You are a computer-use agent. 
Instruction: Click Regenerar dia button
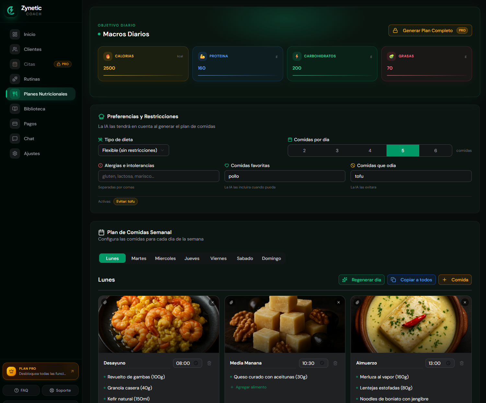pos(362,280)
